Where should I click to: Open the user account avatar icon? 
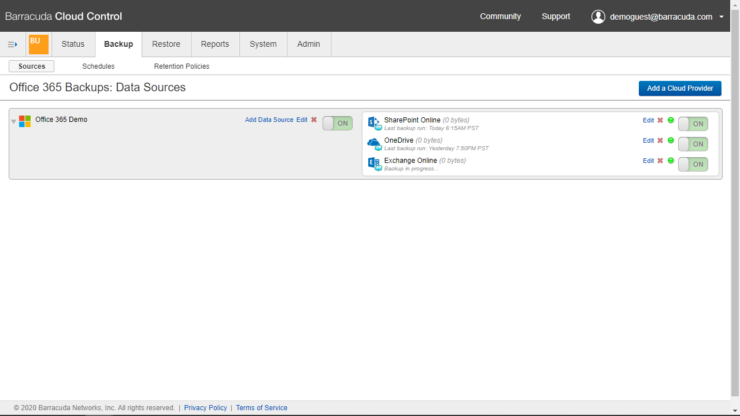tap(598, 17)
